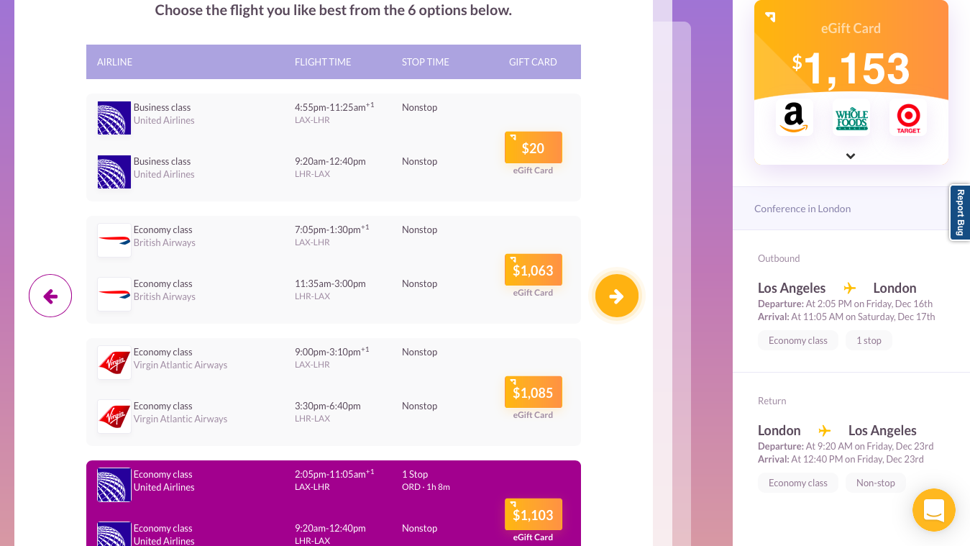970x546 pixels.
Task: Open the Report Bug side tab
Action: click(x=960, y=213)
